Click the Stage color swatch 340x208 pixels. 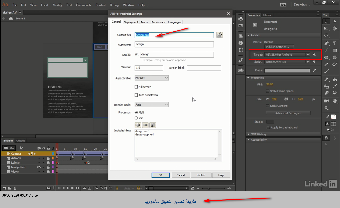[270, 122]
